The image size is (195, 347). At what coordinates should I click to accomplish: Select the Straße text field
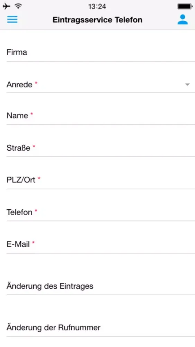click(101, 148)
